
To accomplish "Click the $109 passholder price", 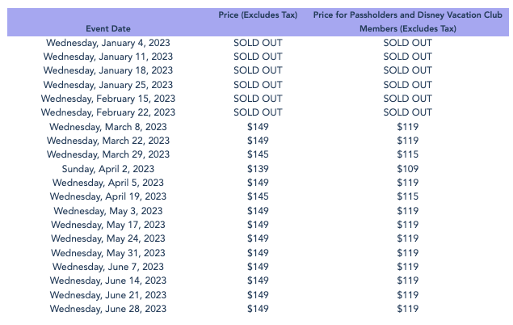I will 408,169.
